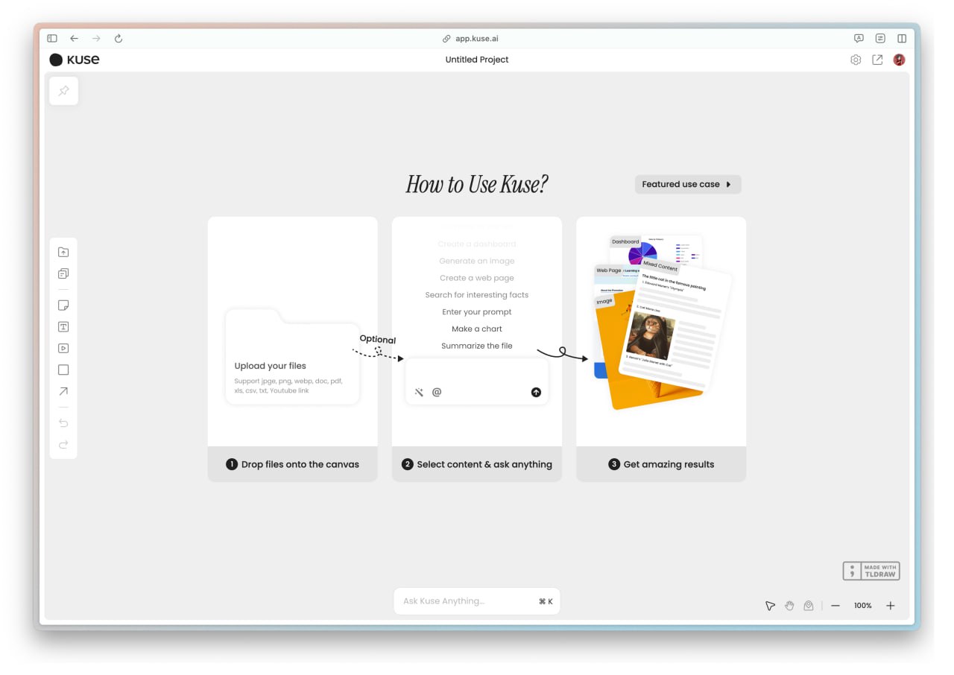Click the 100% zoom level
The image size is (954, 675).
coord(863,606)
